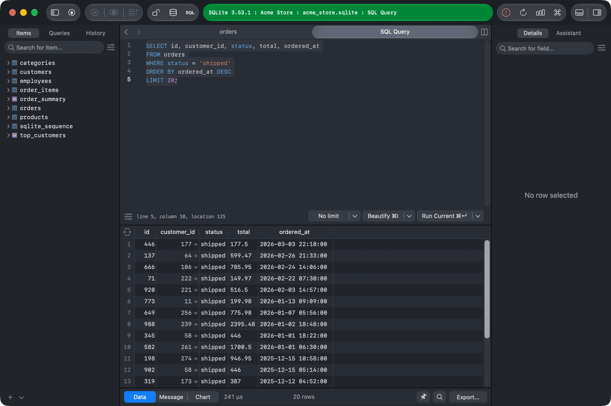The width and height of the screenshot is (611, 406).
Task: Open the SQL editor toolbar button
Action: (x=190, y=13)
